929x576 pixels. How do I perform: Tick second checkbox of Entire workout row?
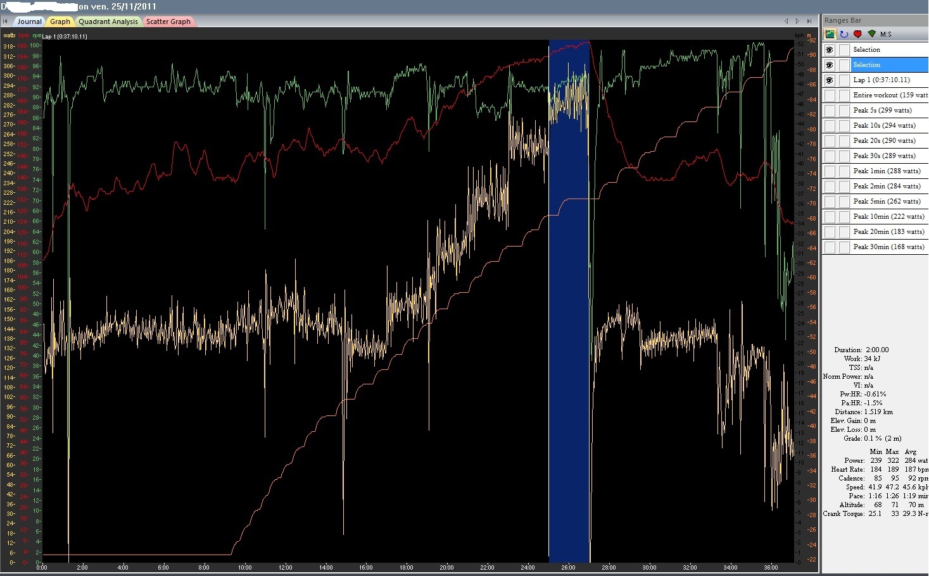tap(844, 95)
